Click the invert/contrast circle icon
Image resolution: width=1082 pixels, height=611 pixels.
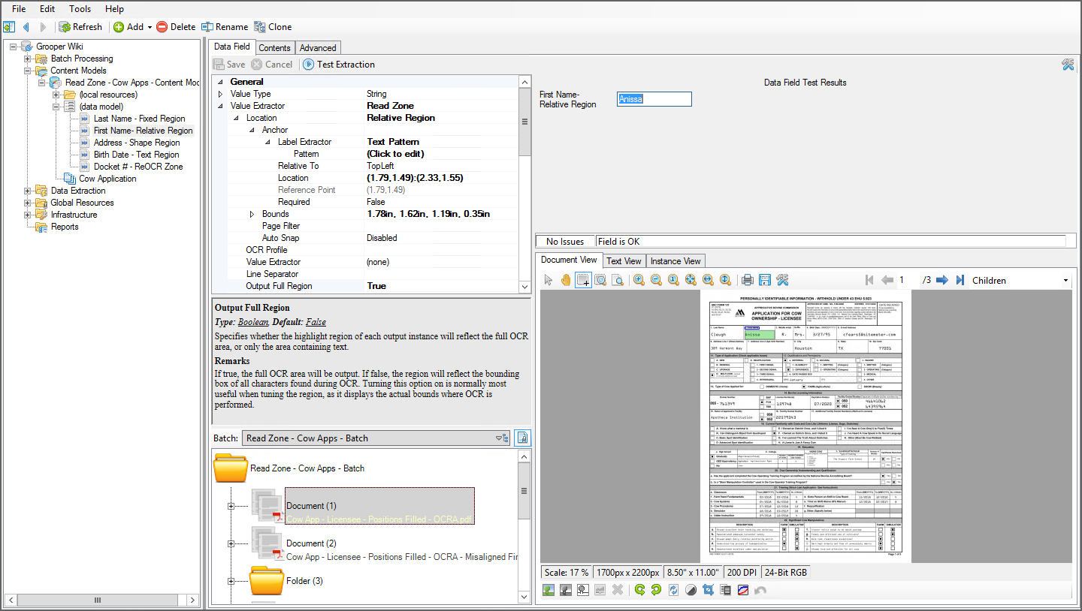point(691,590)
